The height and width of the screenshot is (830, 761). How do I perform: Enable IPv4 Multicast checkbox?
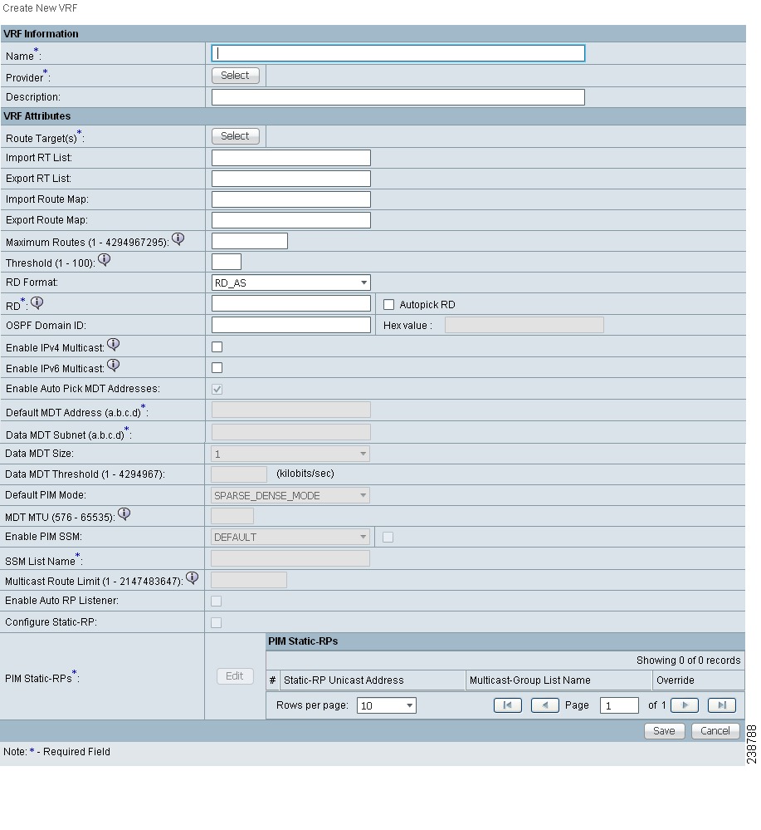click(217, 346)
